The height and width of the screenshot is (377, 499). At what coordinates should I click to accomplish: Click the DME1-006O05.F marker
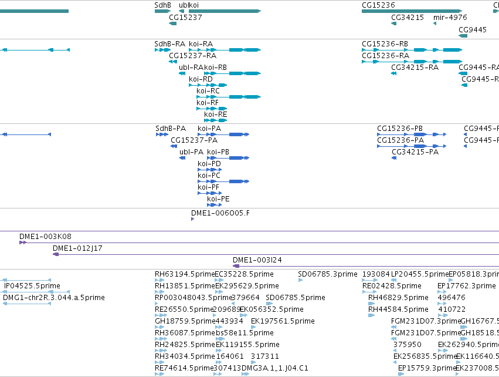click(x=192, y=219)
